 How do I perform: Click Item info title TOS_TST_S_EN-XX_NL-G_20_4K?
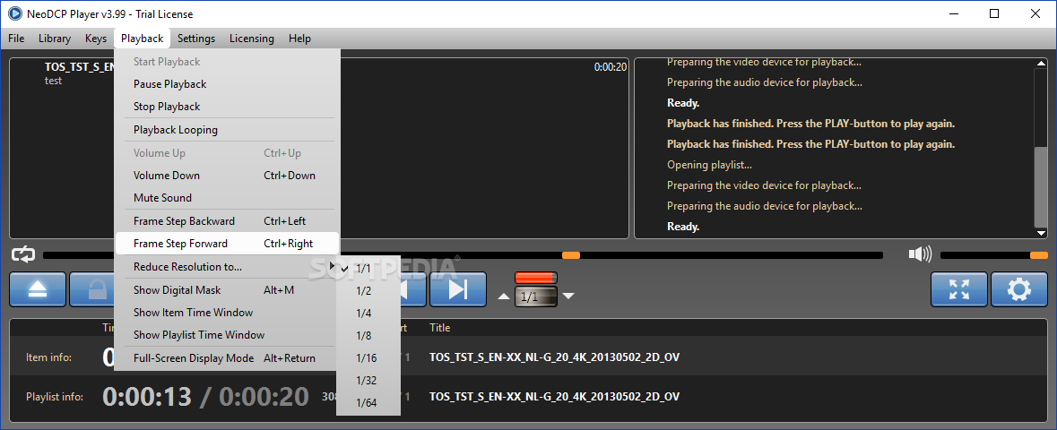point(554,357)
